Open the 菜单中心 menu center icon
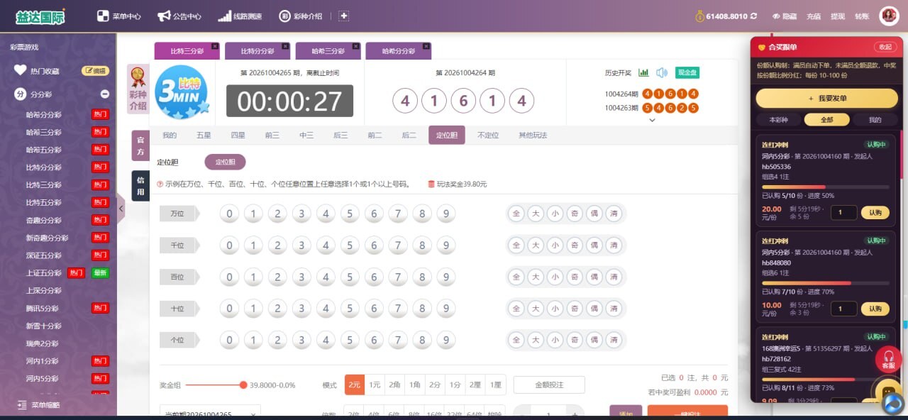The height and width of the screenshot is (420, 908). click(x=103, y=16)
